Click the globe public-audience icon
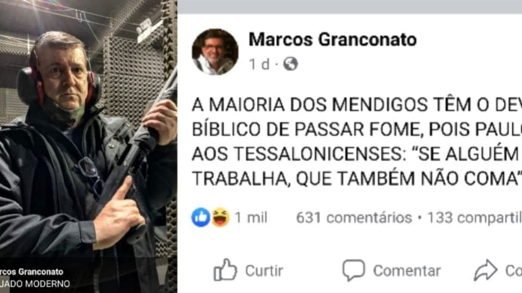Viewport: 522px width, 293px height. (290, 64)
